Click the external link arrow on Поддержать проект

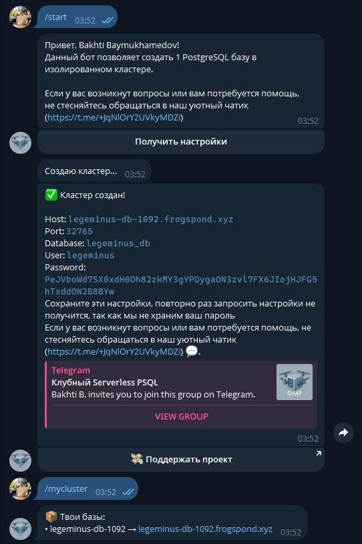(319, 454)
